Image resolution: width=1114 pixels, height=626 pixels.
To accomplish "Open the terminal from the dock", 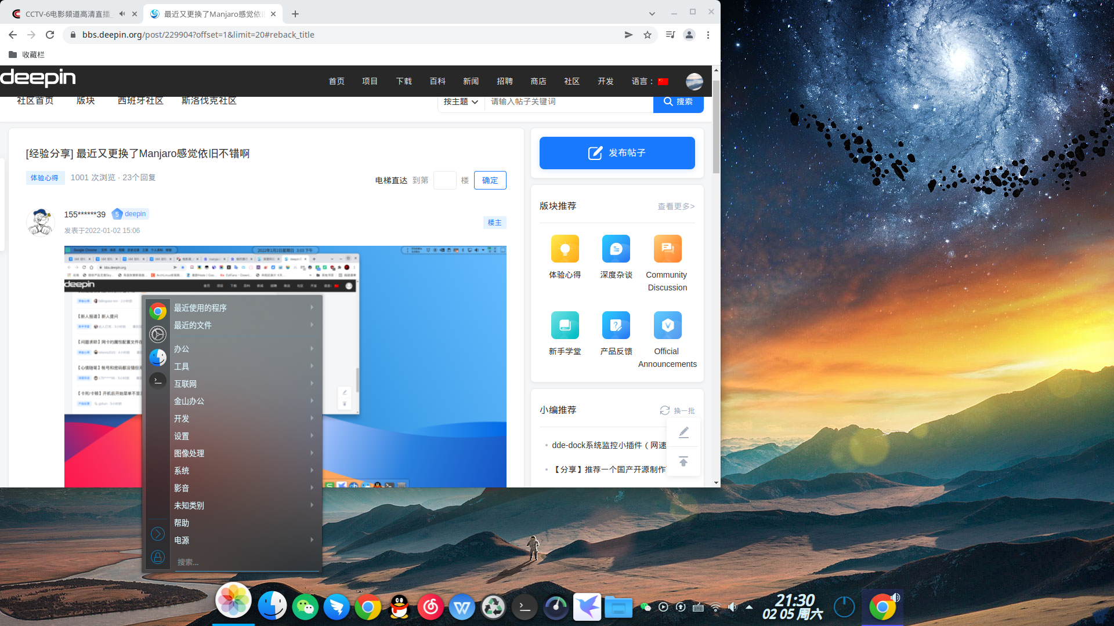I will coord(525,607).
